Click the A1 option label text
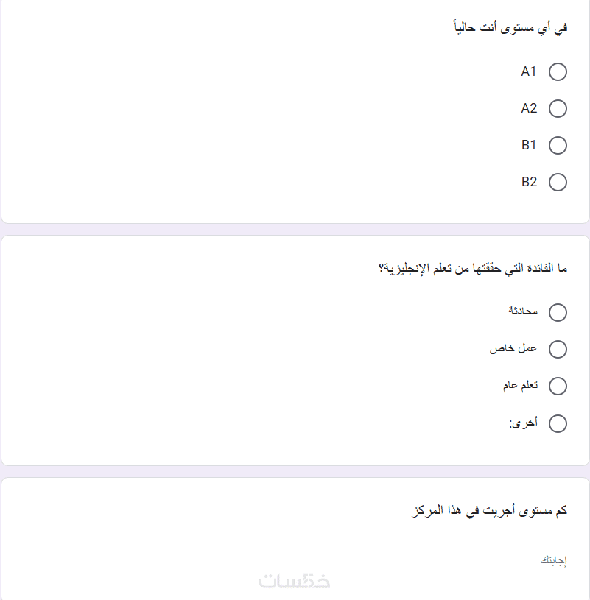 (529, 71)
